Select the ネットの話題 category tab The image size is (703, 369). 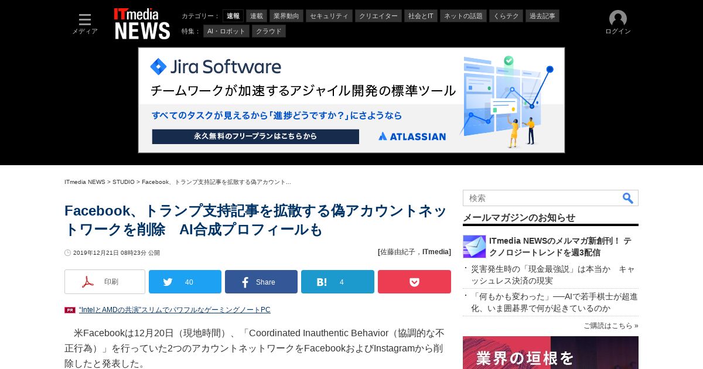(x=463, y=16)
